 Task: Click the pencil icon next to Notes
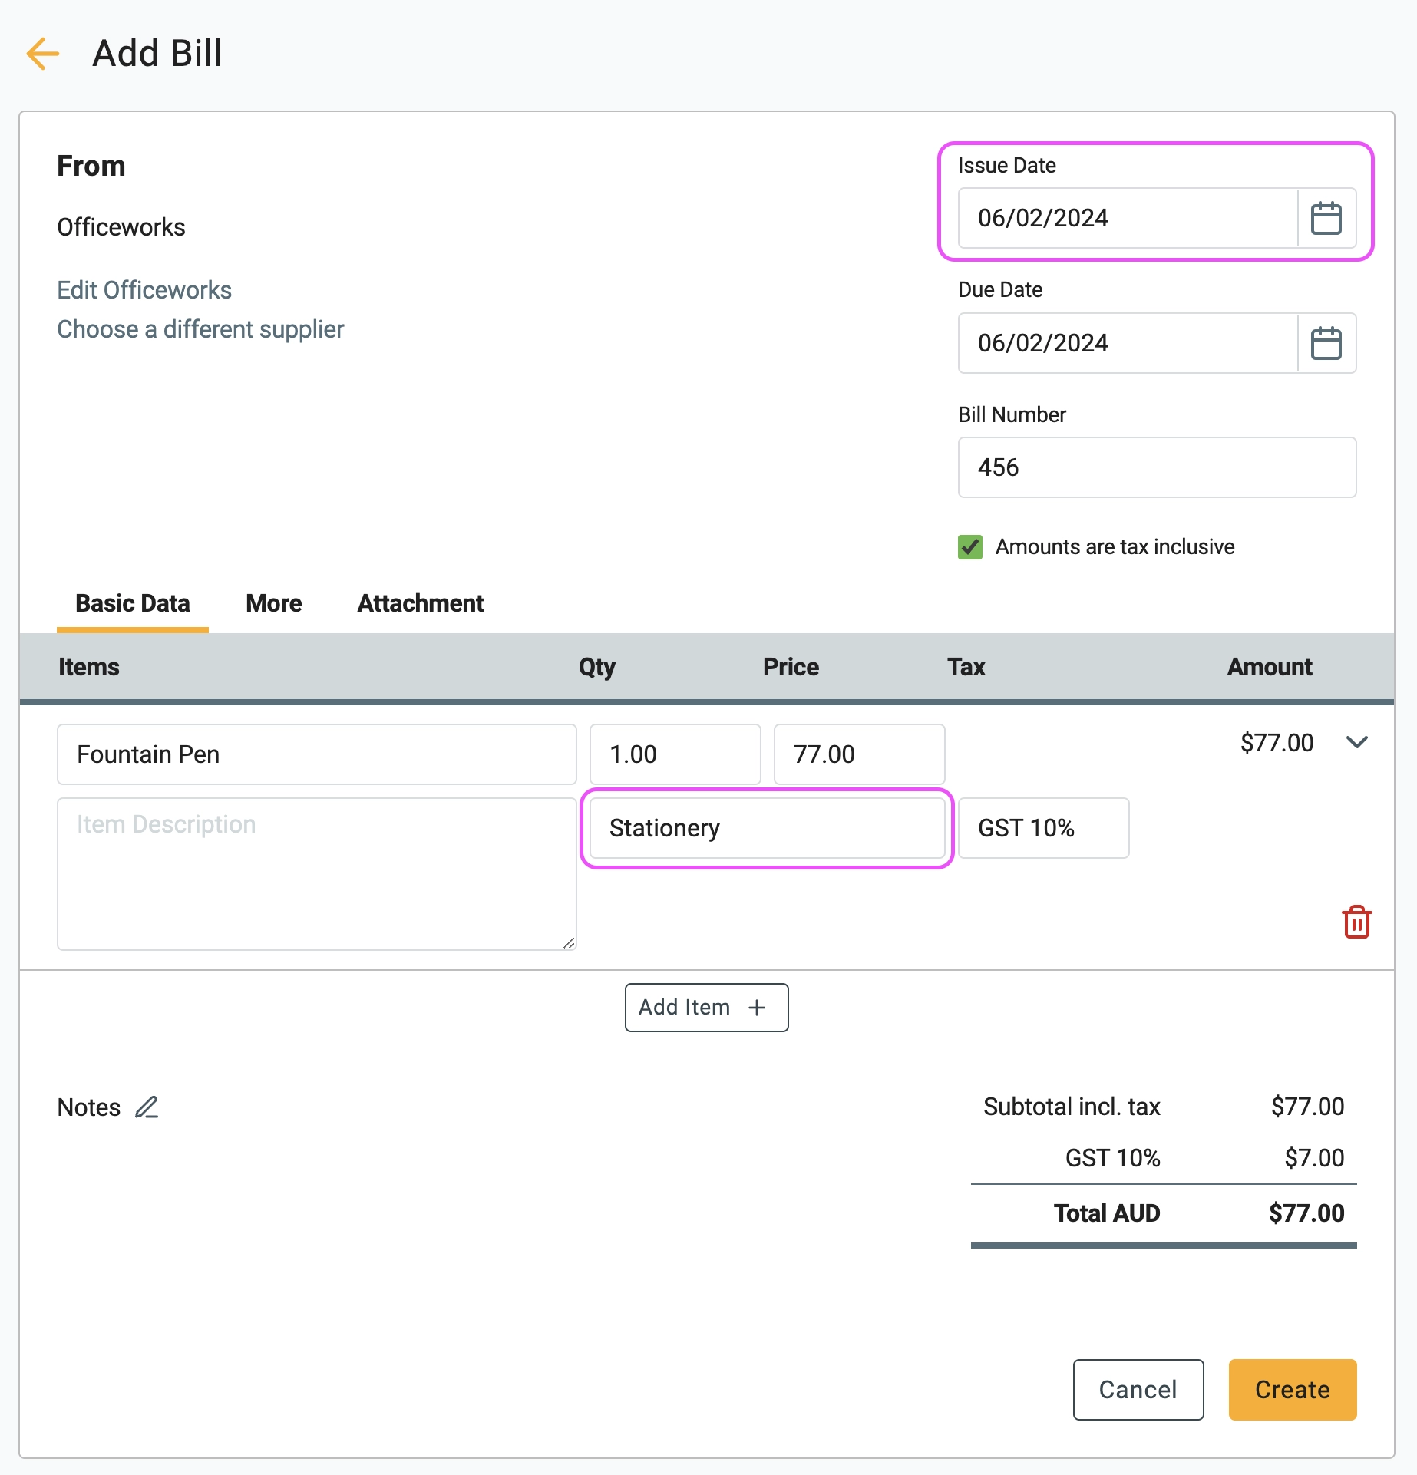147,1107
